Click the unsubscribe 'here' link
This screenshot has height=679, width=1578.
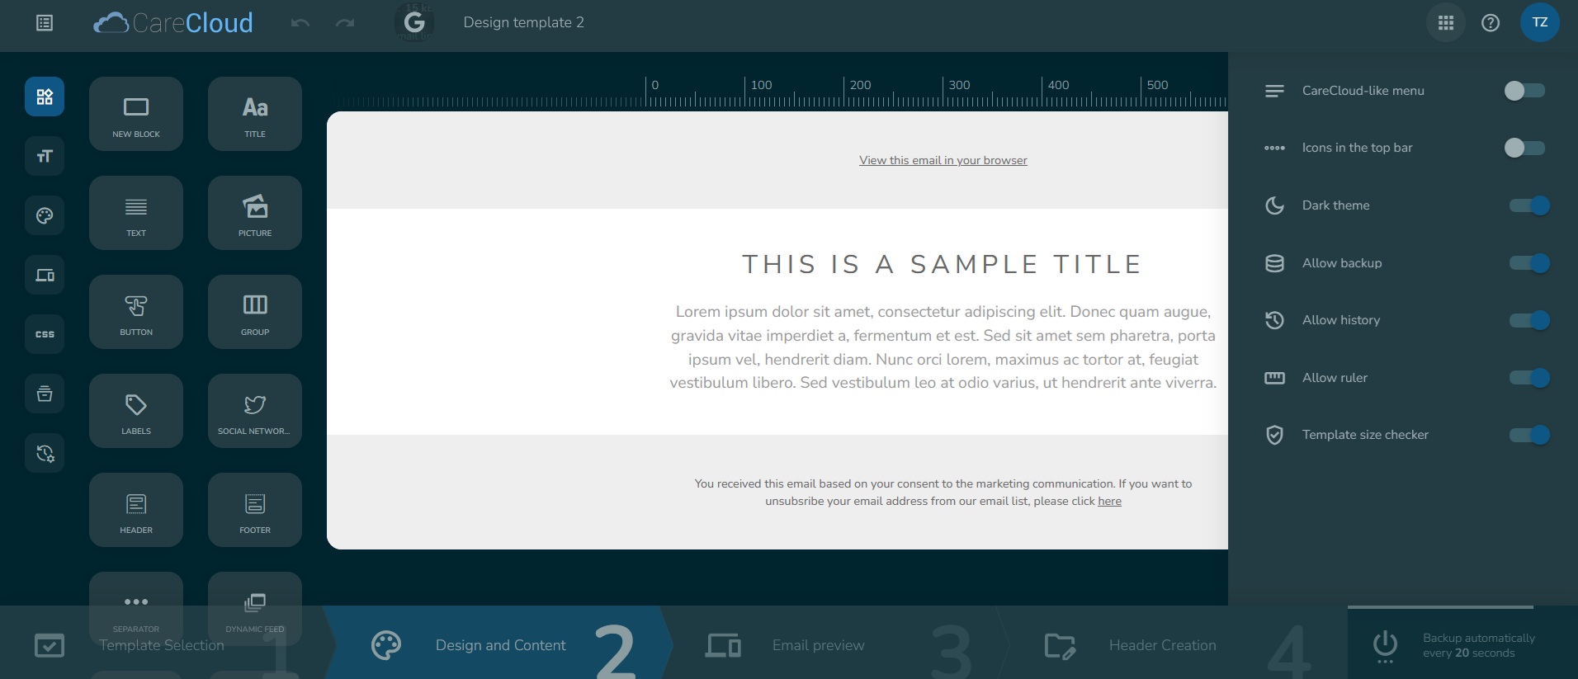click(1109, 501)
